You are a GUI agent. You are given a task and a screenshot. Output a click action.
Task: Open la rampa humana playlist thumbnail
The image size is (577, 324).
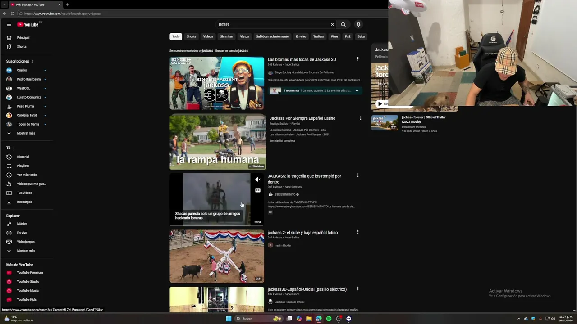pyautogui.click(x=218, y=142)
